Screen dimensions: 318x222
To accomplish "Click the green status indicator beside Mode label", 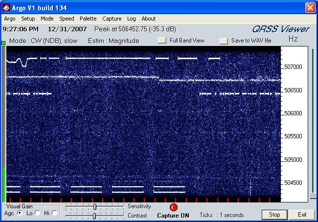I will tap(3, 43).
